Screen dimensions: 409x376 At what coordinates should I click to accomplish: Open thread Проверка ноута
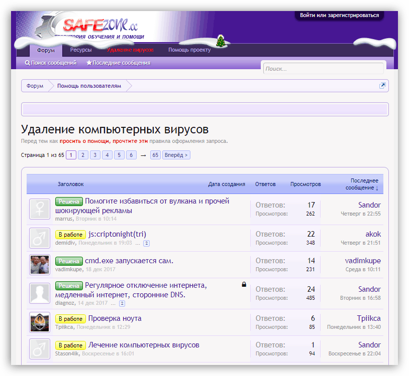pos(115,318)
